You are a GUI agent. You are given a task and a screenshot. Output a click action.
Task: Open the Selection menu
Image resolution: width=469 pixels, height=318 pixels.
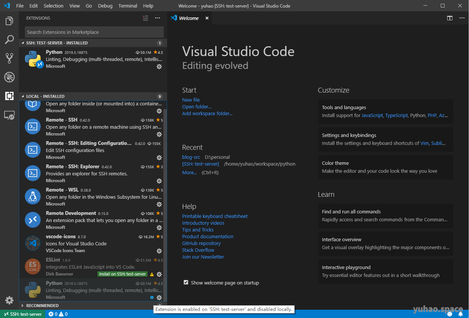(53, 6)
